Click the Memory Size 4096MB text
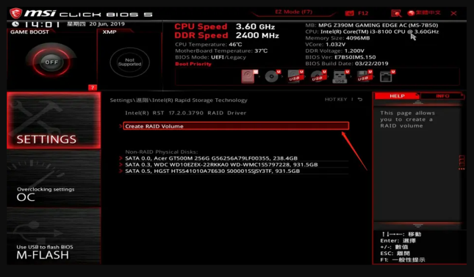 (337, 38)
